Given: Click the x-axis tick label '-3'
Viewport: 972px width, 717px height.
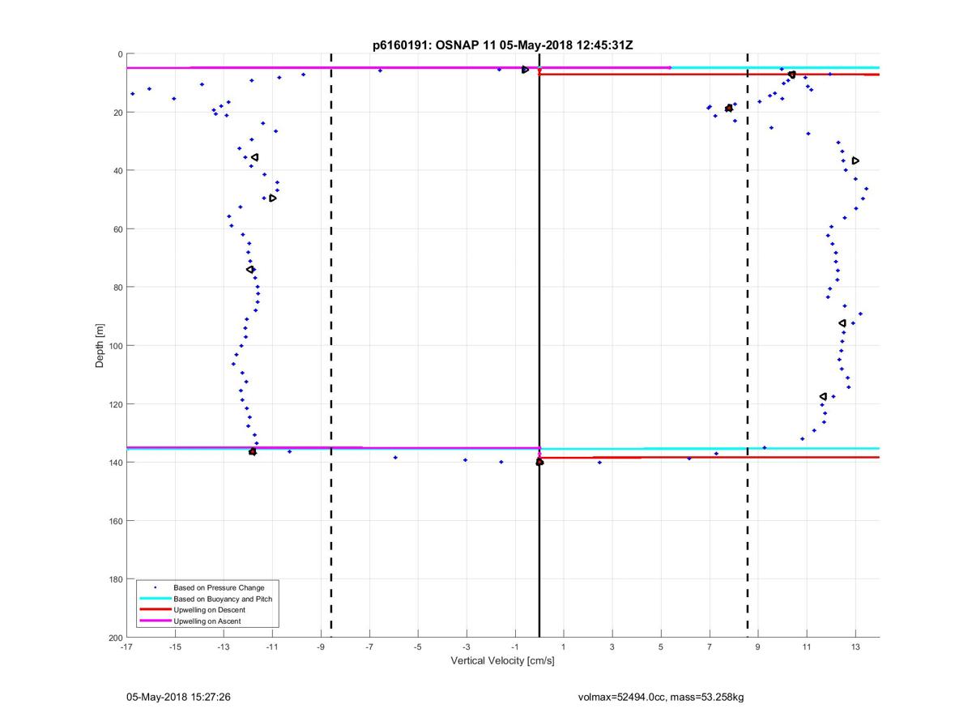Looking at the screenshot, I should pos(467,647).
